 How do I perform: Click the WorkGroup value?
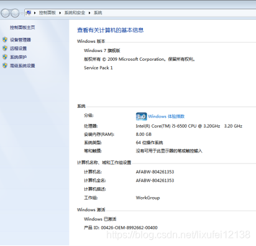pyautogui.click(x=148, y=198)
